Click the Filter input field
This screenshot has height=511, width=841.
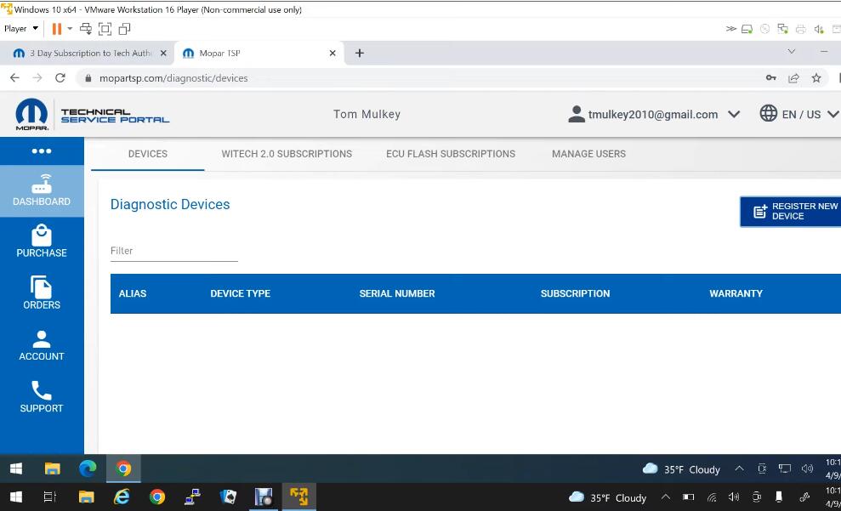point(173,251)
